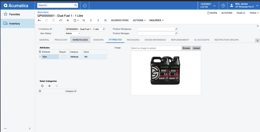Refresh the Sales Categories grid

pos(42,86)
